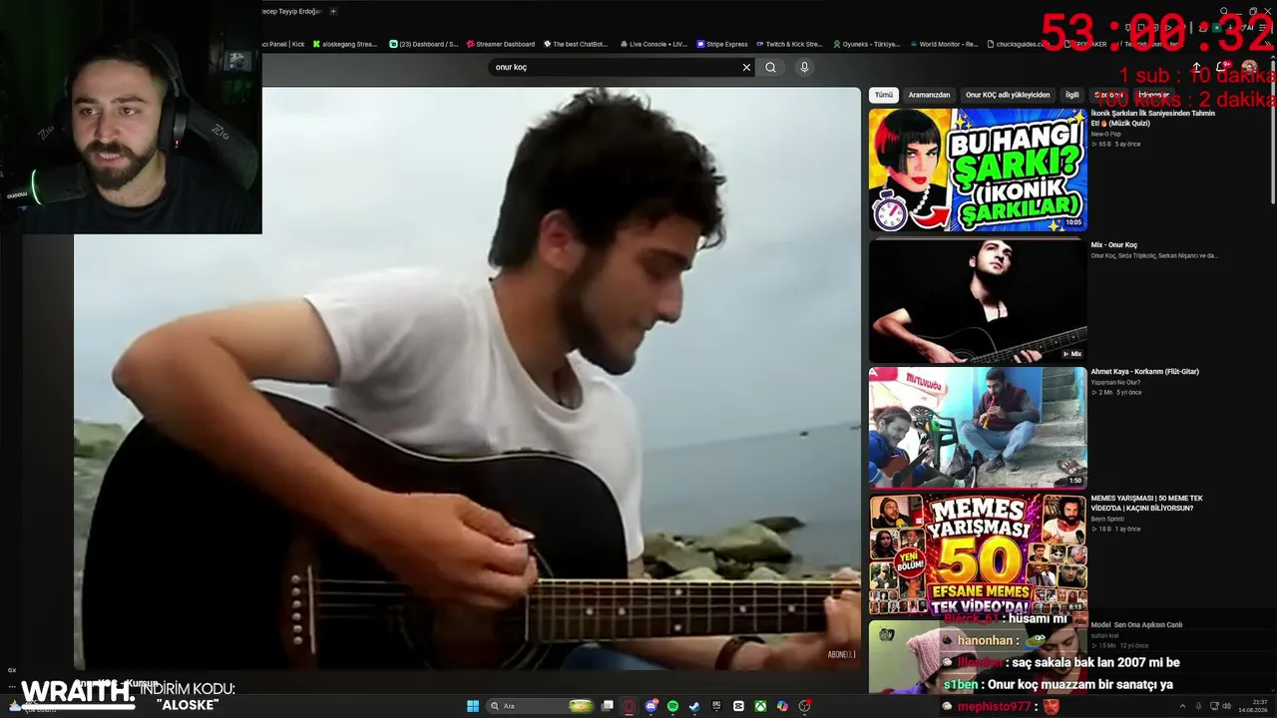
Task: Open title 'MEMES YARIŞMASI | 50 MEME TEK VİDEO'DA'
Action: (x=1146, y=503)
